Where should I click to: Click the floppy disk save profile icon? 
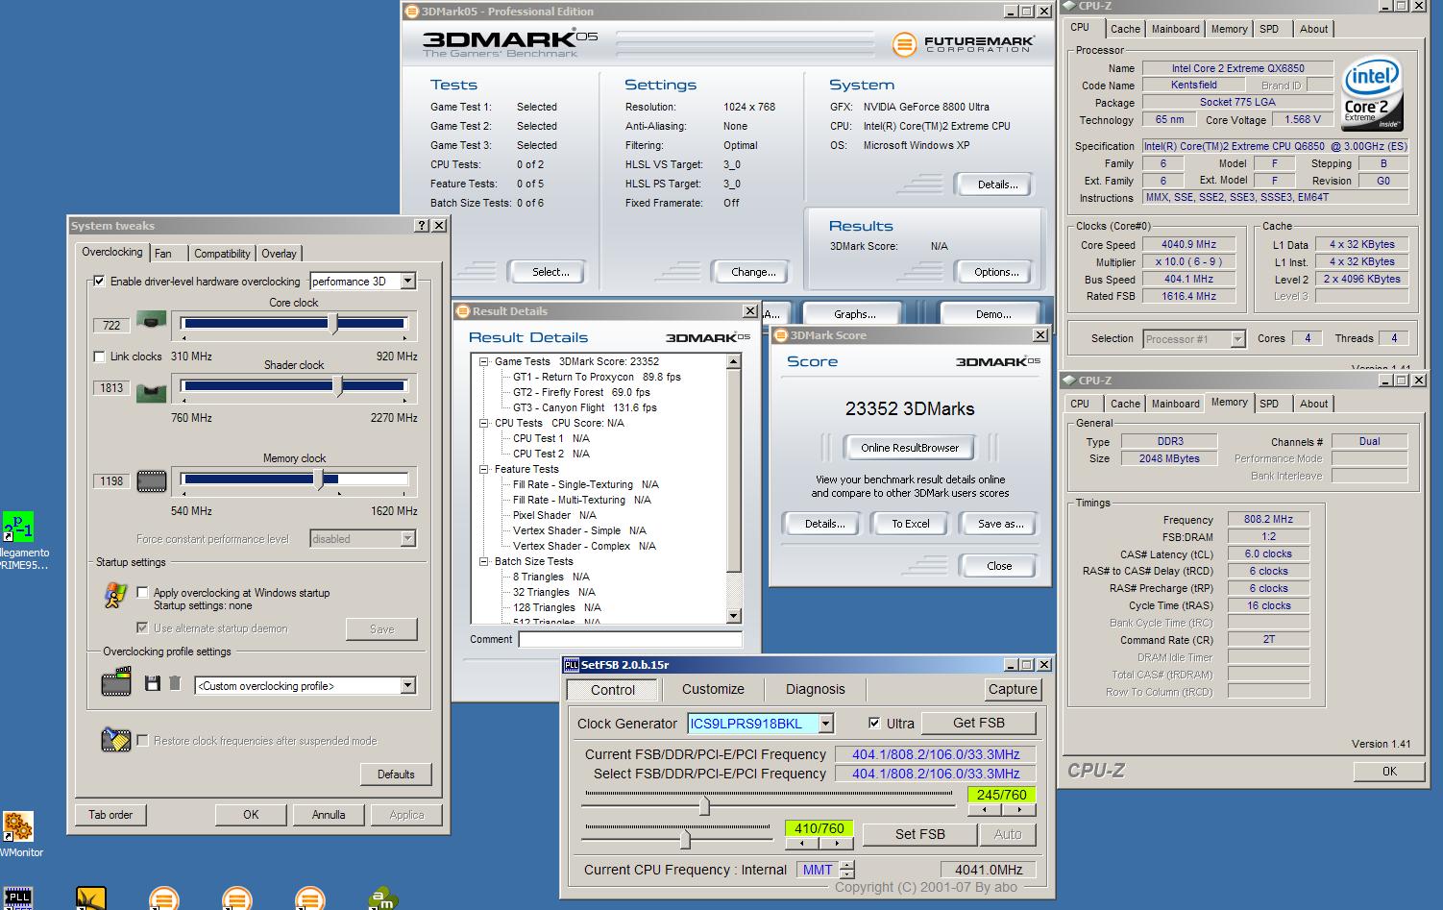pyautogui.click(x=152, y=683)
